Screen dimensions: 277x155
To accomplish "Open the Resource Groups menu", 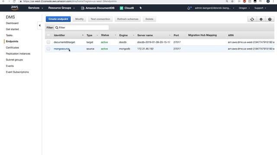I will coord(61,8).
